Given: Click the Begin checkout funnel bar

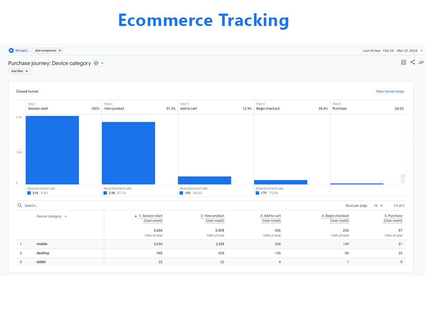Looking at the screenshot, I should tap(281, 182).
